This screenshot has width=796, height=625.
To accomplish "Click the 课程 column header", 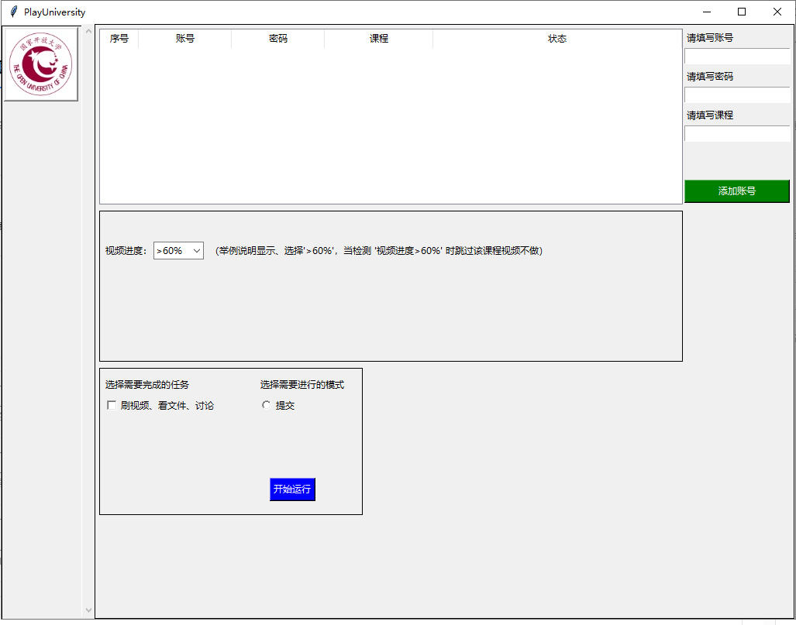I will (x=379, y=39).
